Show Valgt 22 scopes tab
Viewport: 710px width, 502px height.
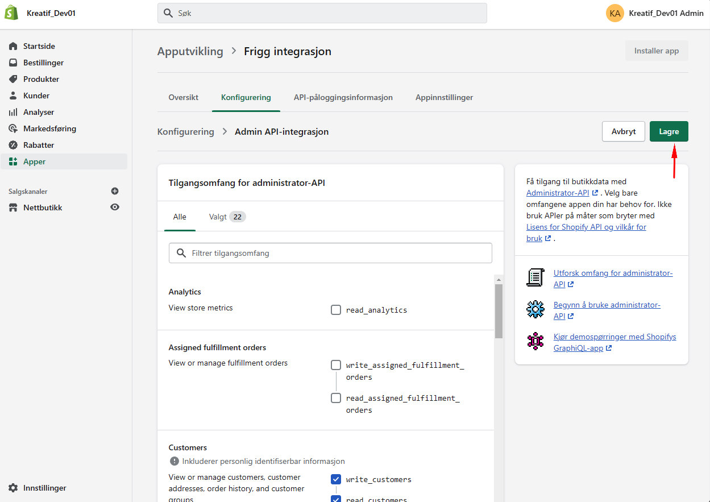[227, 217]
